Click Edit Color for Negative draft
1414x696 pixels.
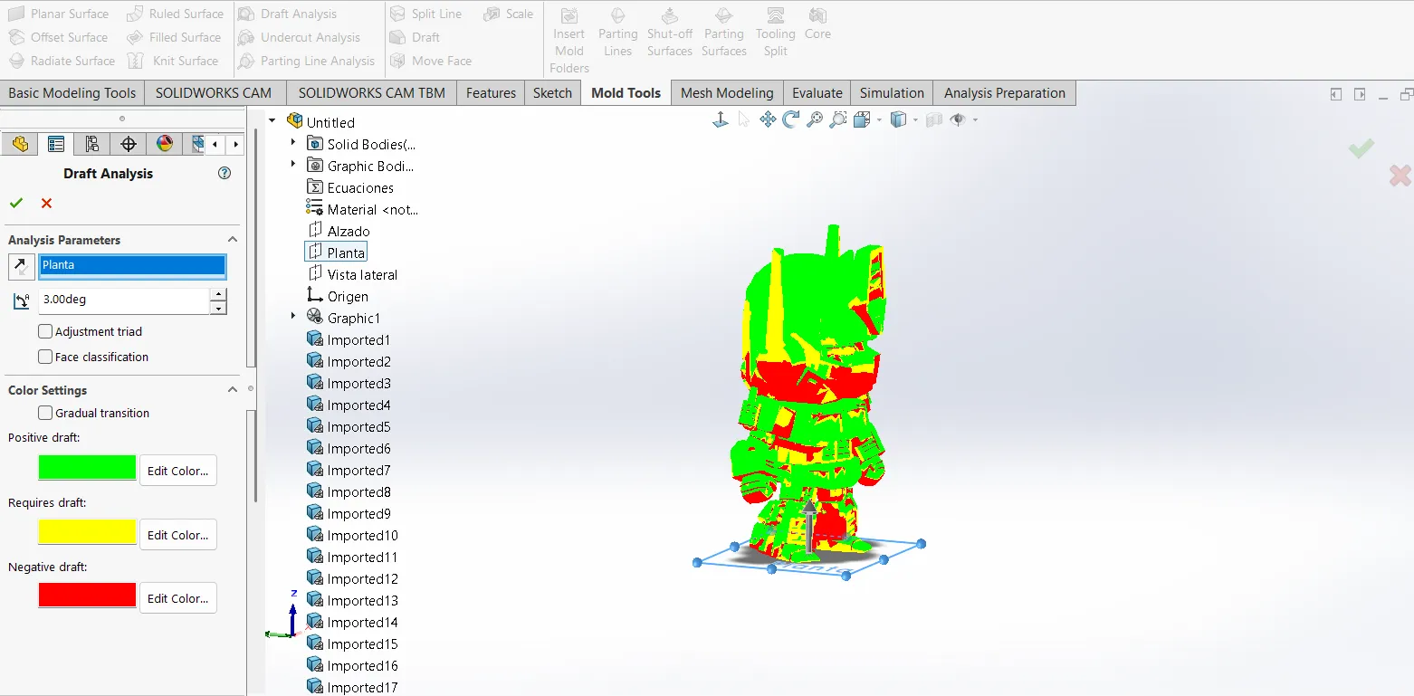pyautogui.click(x=178, y=598)
